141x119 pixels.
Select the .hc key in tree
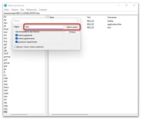click(5, 75)
